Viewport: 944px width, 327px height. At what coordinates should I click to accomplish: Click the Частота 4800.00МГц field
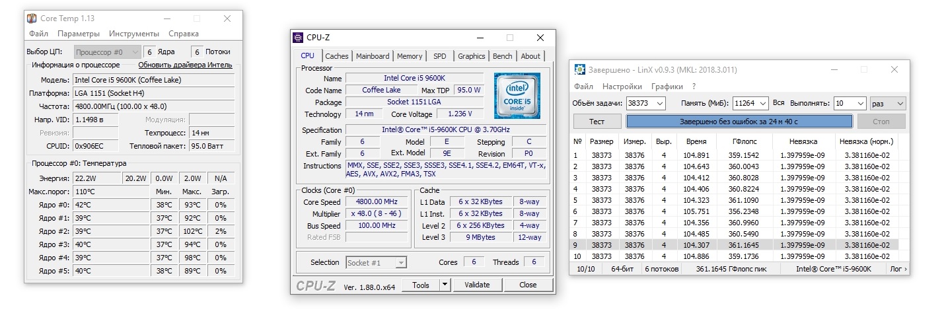click(x=153, y=106)
